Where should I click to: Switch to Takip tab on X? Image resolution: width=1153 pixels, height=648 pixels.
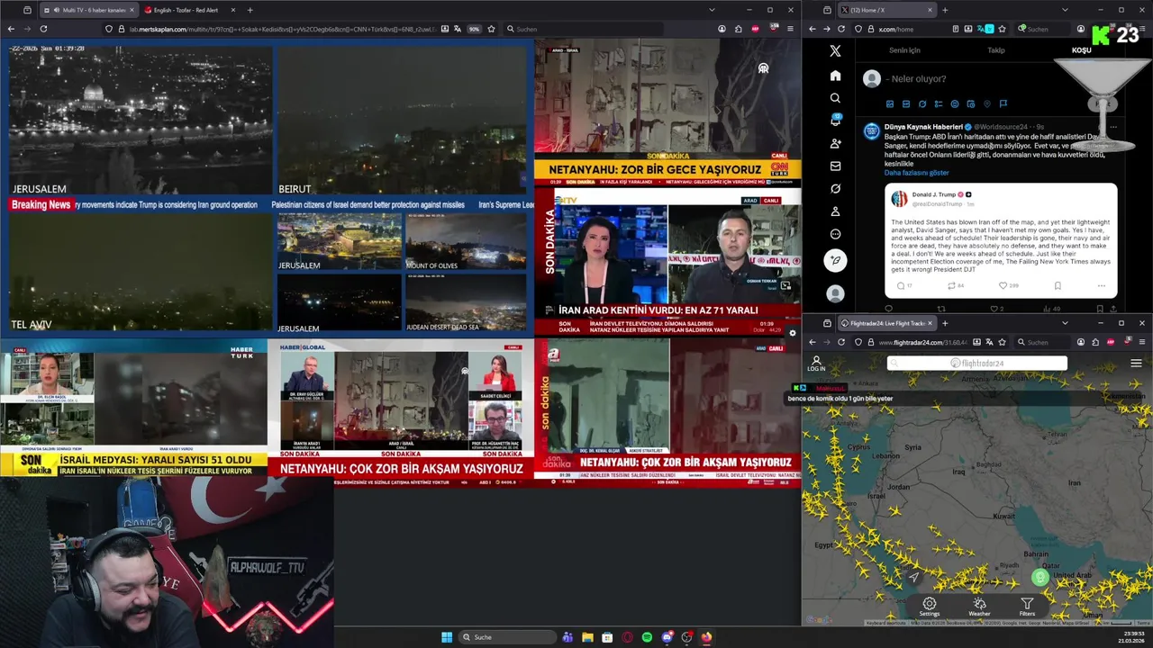(995, 50)
